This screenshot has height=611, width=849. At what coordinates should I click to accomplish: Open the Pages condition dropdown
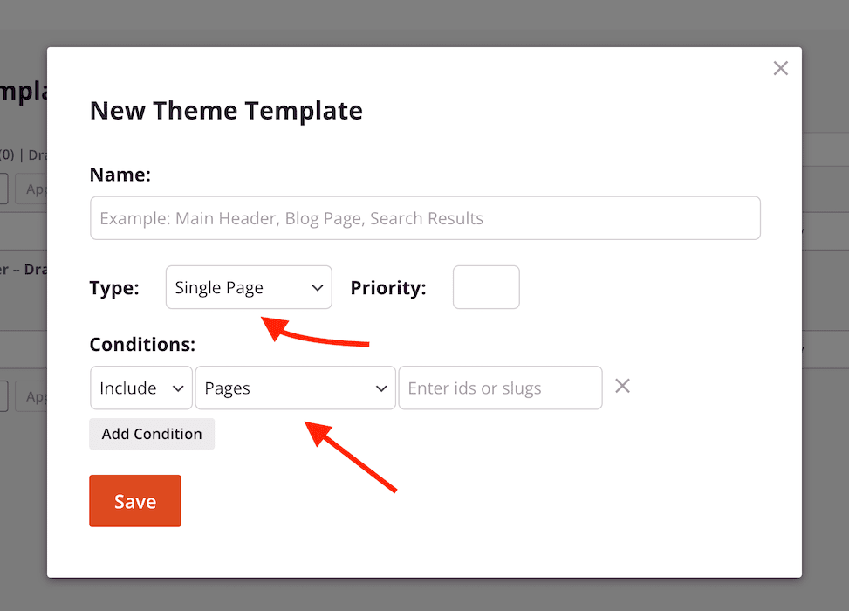pos(295,388)
